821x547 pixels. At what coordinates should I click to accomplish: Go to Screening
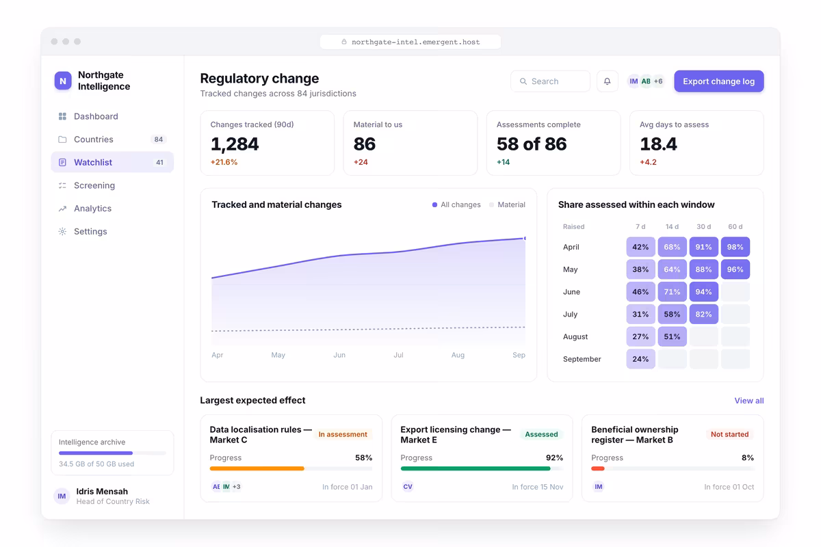click(112, 186)
